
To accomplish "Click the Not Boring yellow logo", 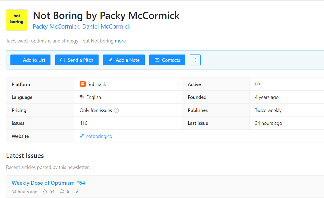I will point(17,20).
